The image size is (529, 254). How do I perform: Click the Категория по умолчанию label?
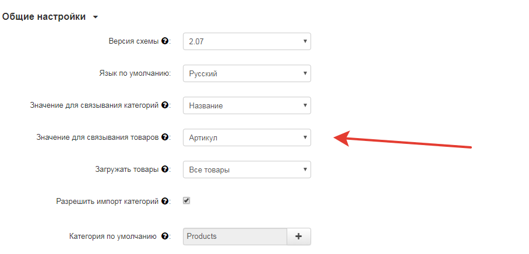point(112,236)
